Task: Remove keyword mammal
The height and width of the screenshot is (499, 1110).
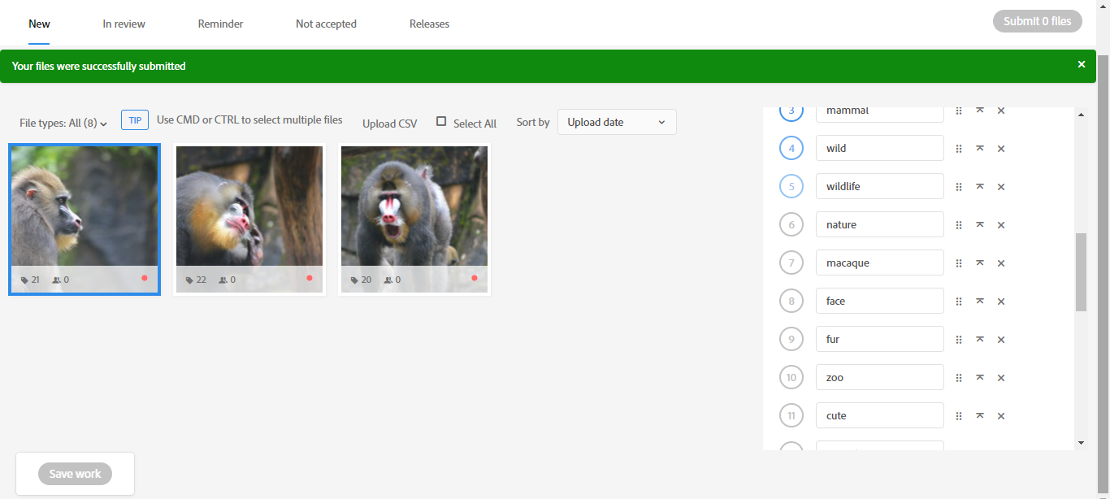Action: [1001, 111]
